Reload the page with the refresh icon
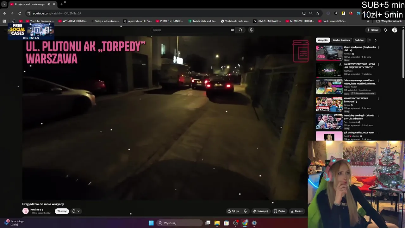Image resolution: width=405 pixels, height=228 pixels. [20, 13]
